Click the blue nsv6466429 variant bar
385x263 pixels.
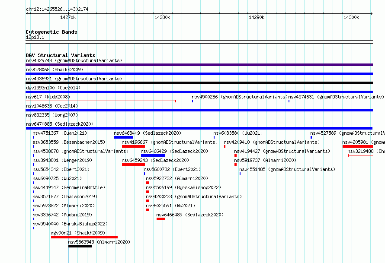tap(153, 155)
